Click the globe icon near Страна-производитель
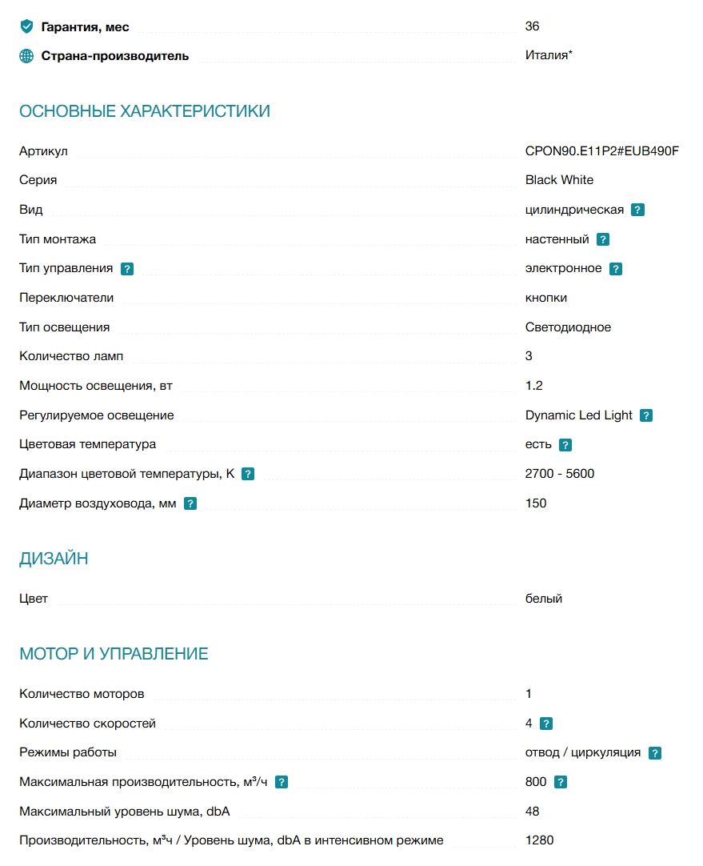Screen dimensions: 703x866 tap(26, 56)
